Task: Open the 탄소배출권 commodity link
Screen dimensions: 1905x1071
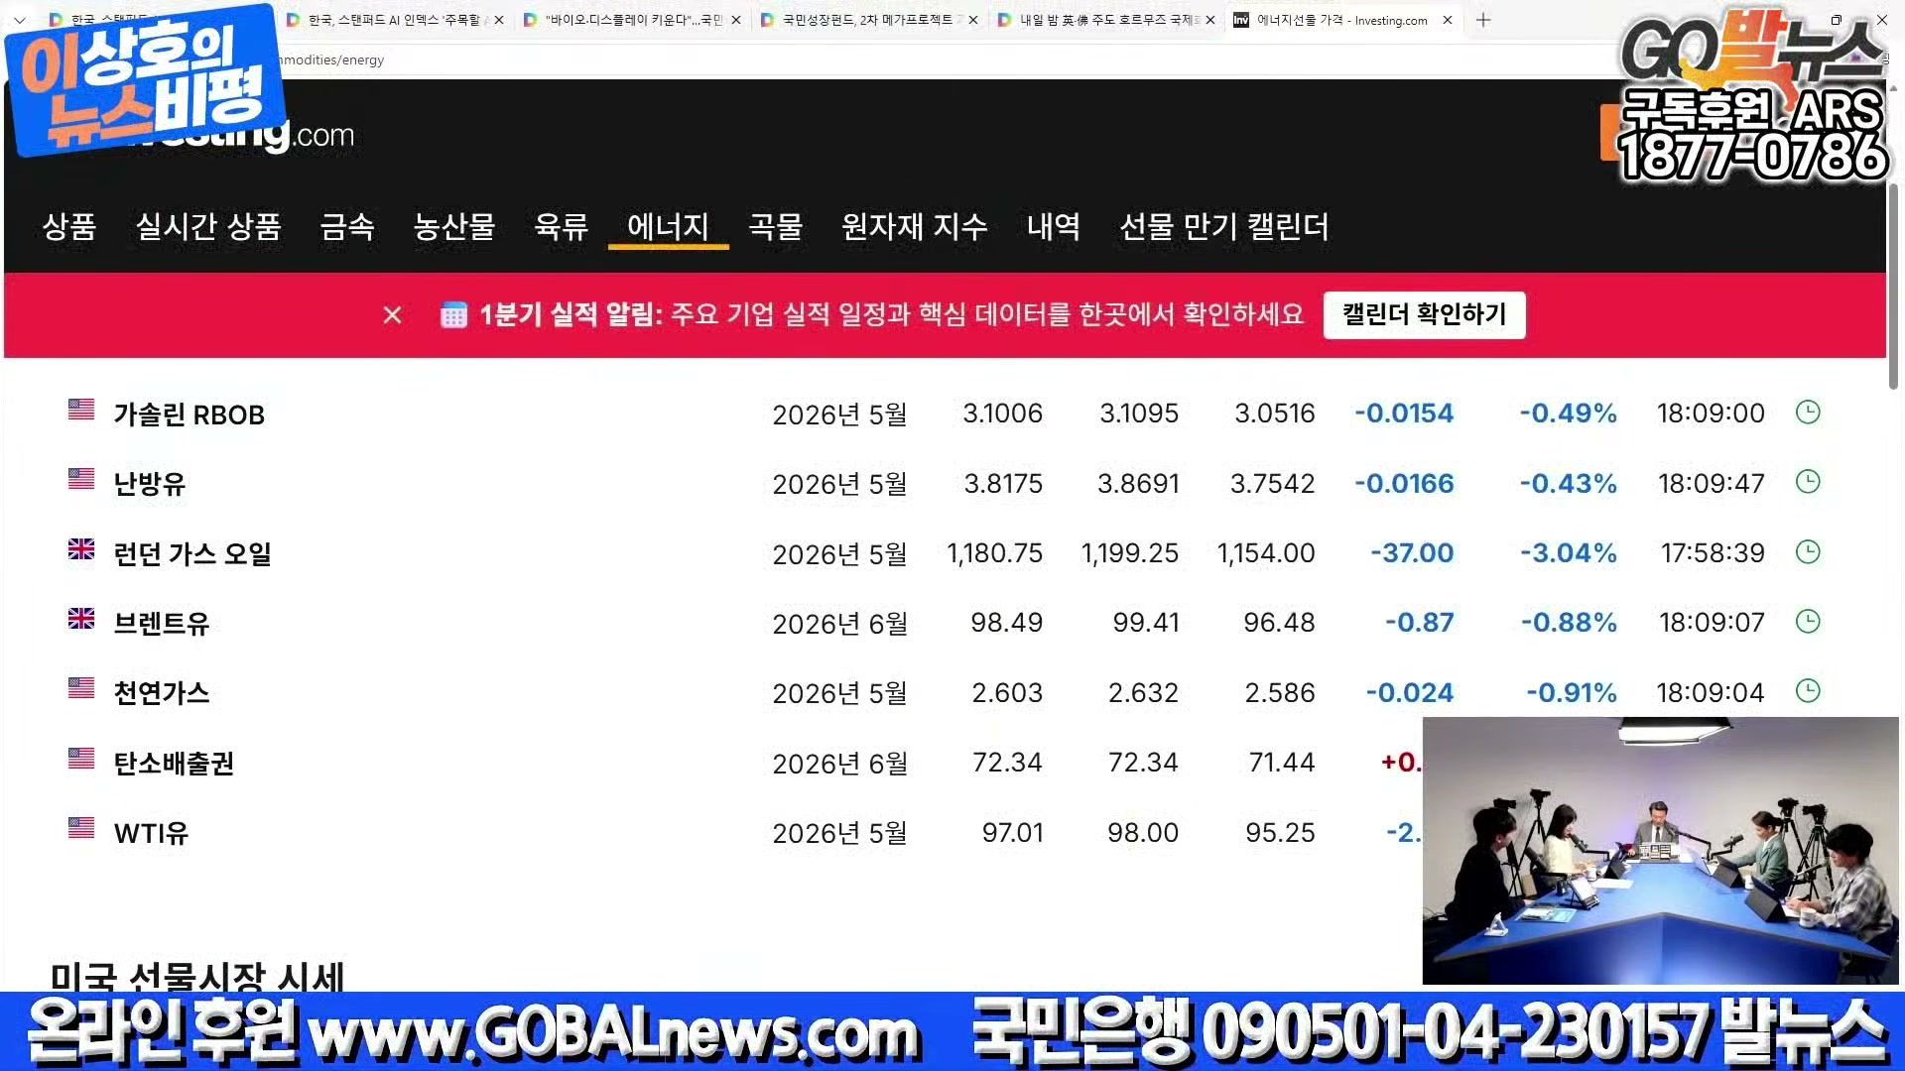Action: point(174,764)
